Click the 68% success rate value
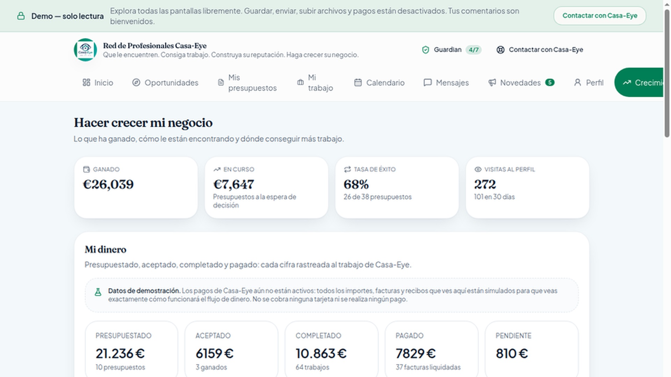 [x=356, y=184]
